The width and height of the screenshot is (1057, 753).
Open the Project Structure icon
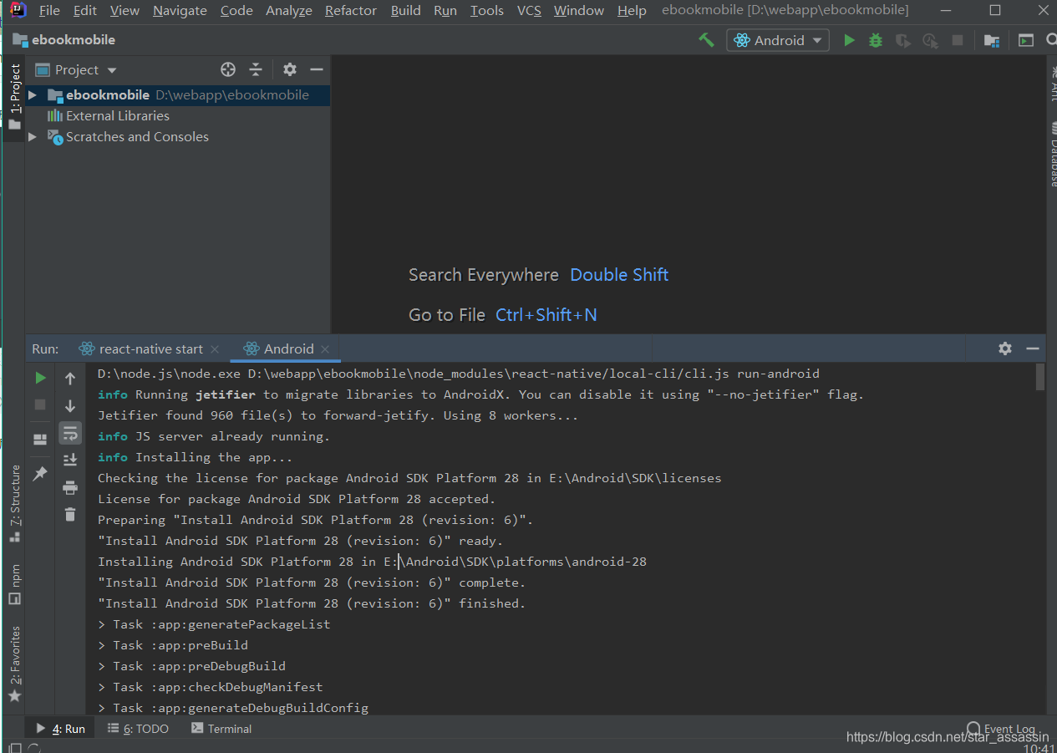tap(992, 40)
